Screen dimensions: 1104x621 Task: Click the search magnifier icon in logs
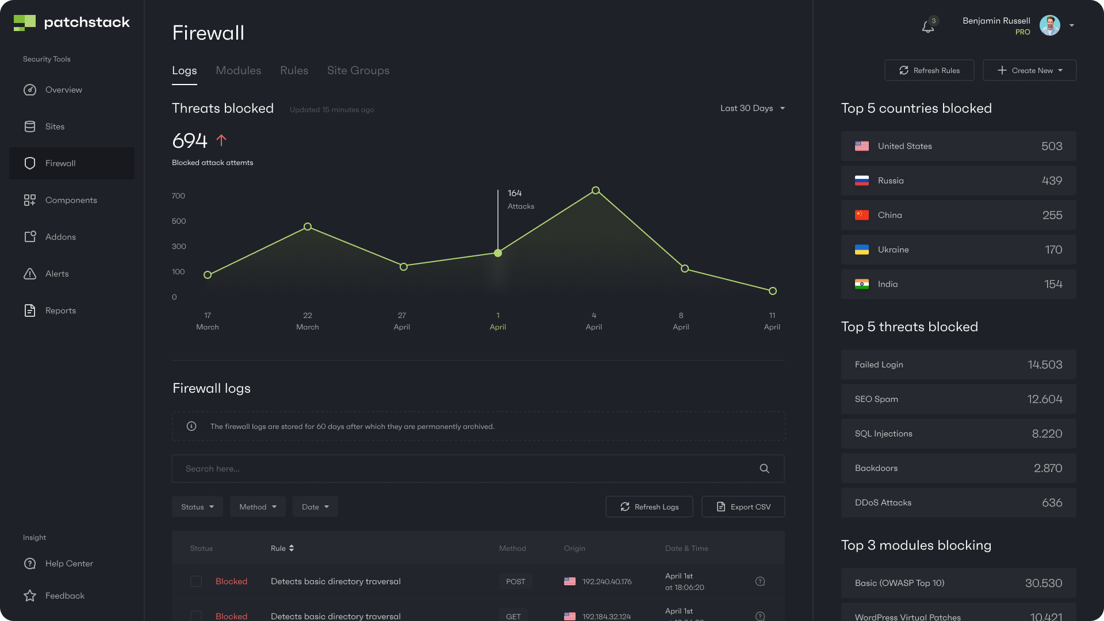click(764, 469)
